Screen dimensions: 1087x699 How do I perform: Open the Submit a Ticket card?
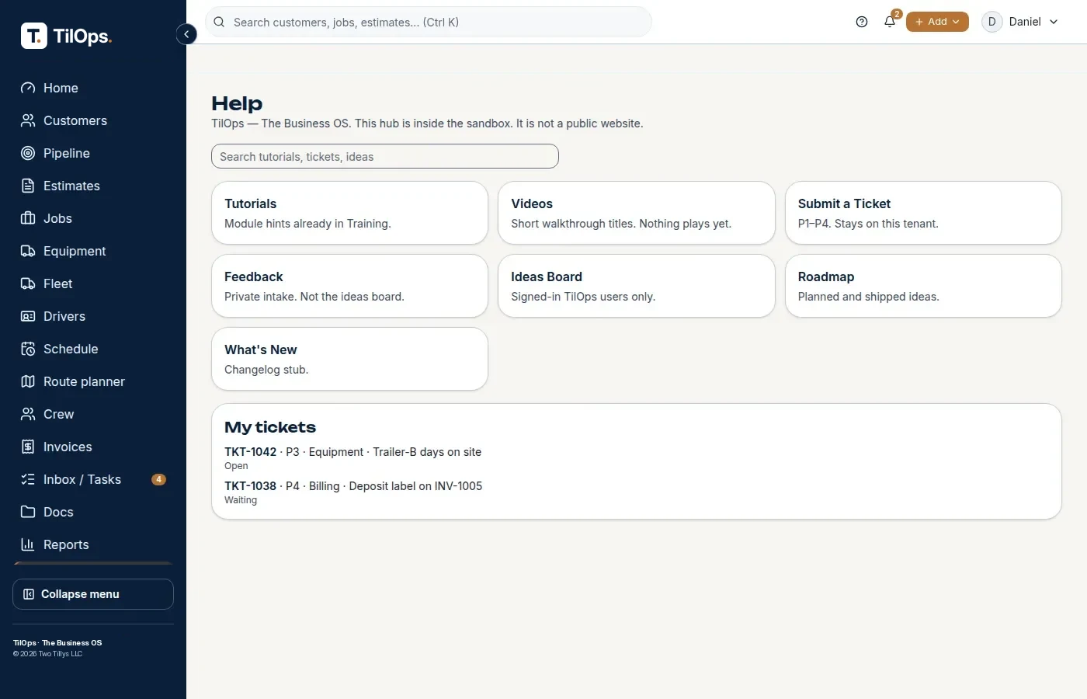click(x=923, y=213)
